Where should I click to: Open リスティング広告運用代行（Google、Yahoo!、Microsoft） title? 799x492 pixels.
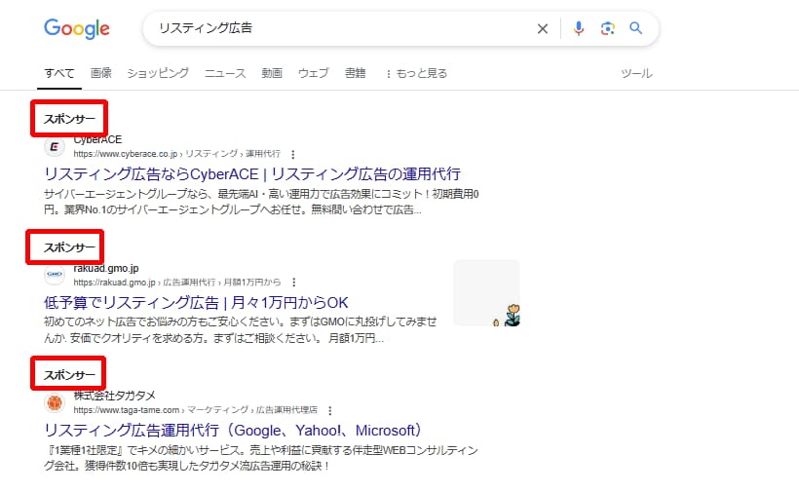point(233,431)
